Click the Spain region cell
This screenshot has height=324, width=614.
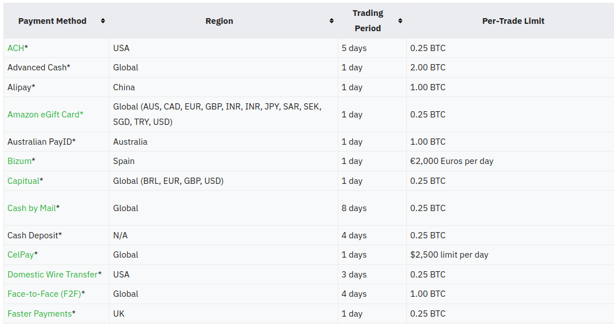(224, 161)
